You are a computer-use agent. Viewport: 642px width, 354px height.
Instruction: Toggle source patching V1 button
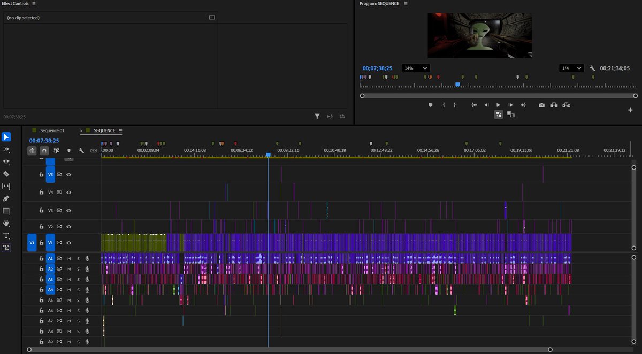click(32, 242)
